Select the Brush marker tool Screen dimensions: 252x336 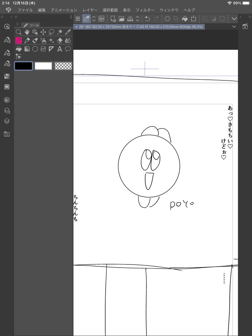coord(35,40)
